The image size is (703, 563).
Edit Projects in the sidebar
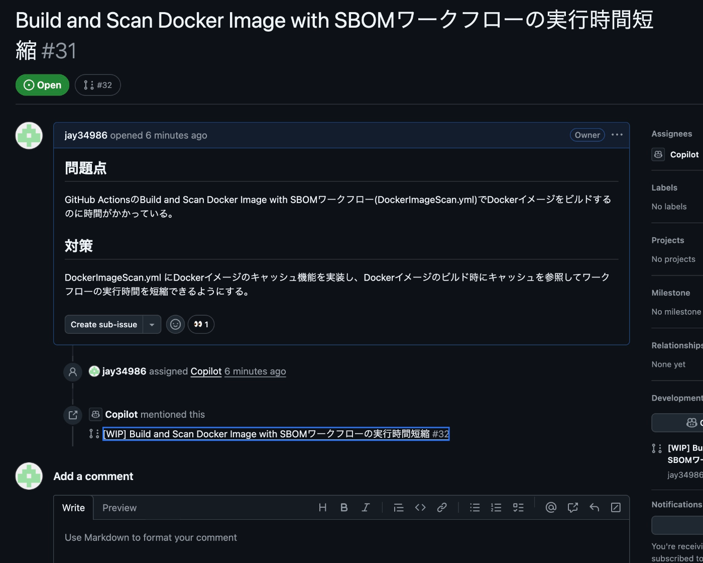click(x=668, y=240)
